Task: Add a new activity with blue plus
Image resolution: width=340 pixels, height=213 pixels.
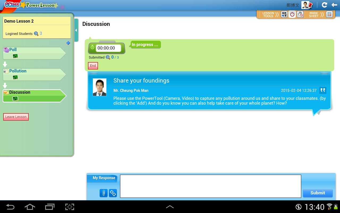Action: click(x=68, y=43)
